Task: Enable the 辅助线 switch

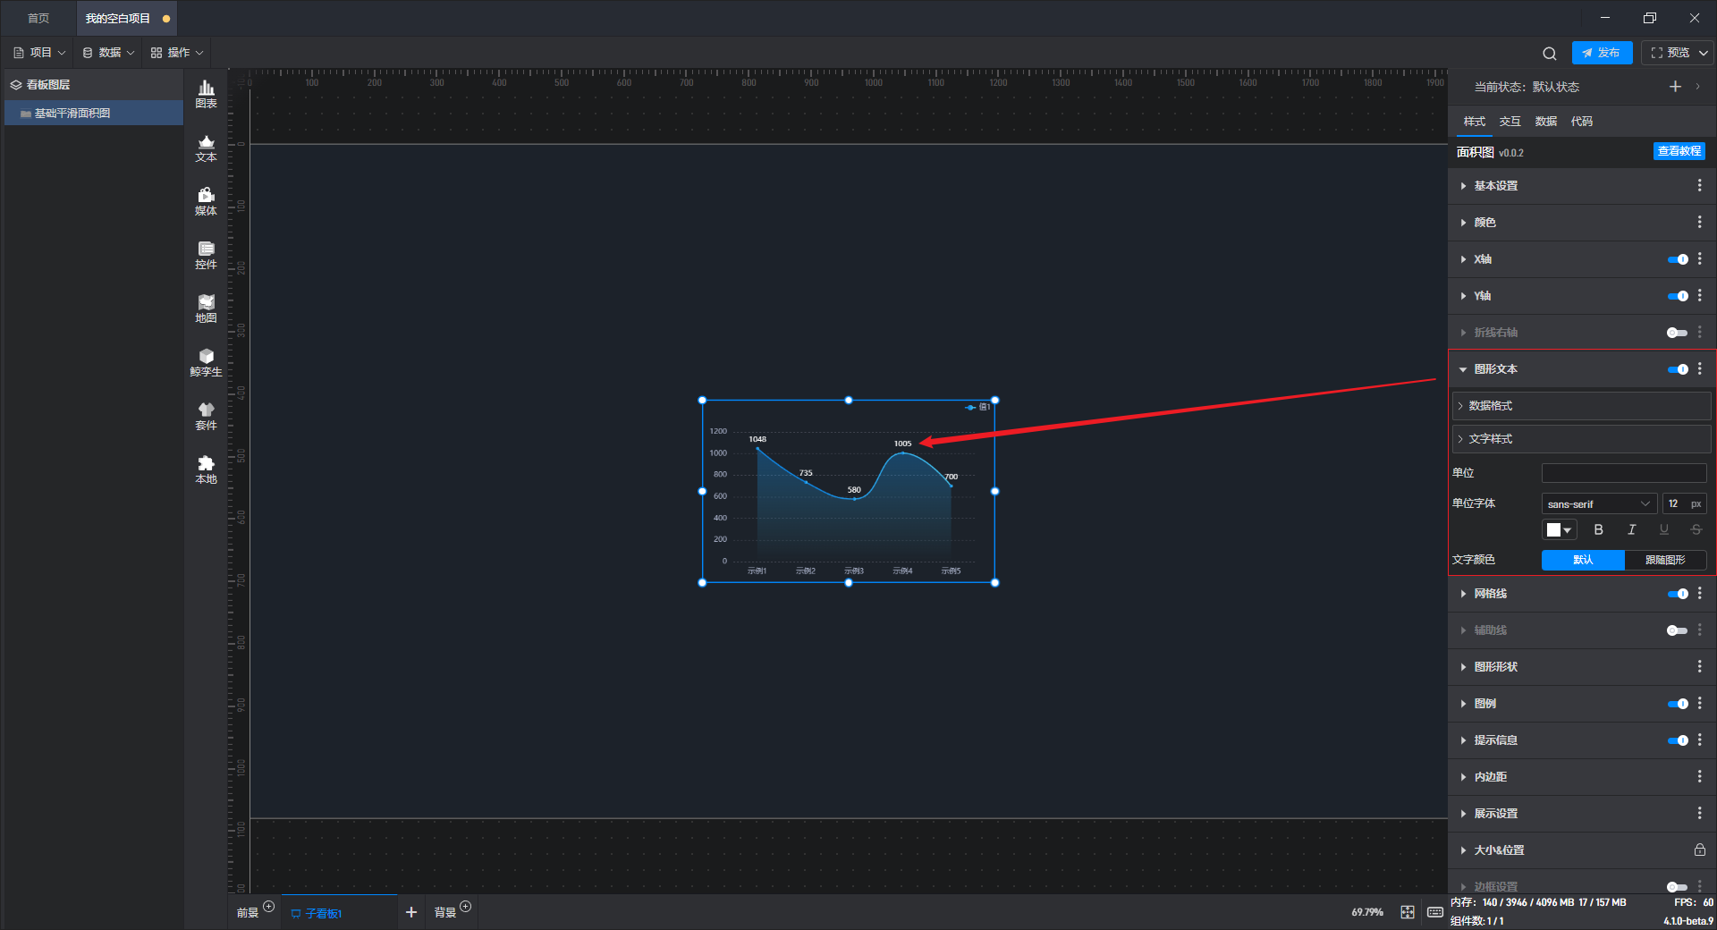Action: click(1678, 630)
